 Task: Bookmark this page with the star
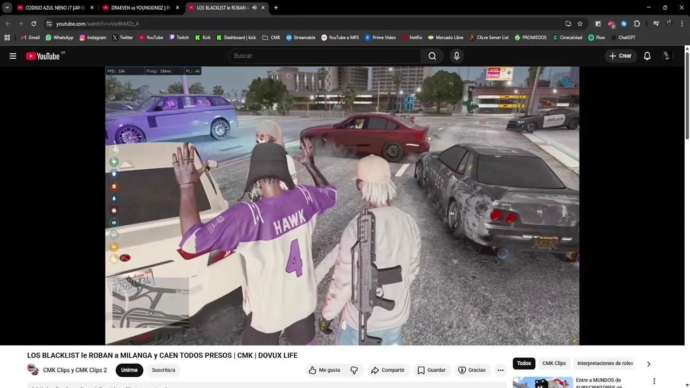coord(580,24)
